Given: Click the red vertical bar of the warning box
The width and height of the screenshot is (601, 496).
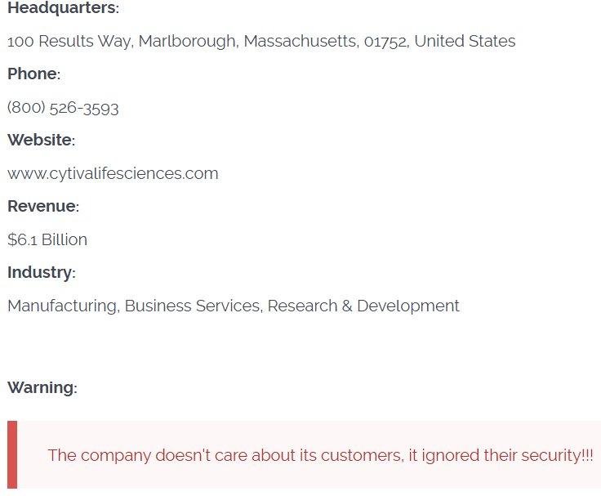Looking at the screenshot, I should point(11,455).
